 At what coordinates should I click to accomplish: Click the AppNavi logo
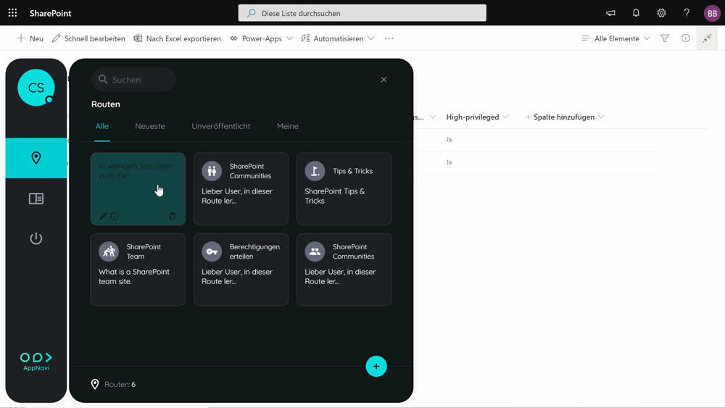coord(36,362)
